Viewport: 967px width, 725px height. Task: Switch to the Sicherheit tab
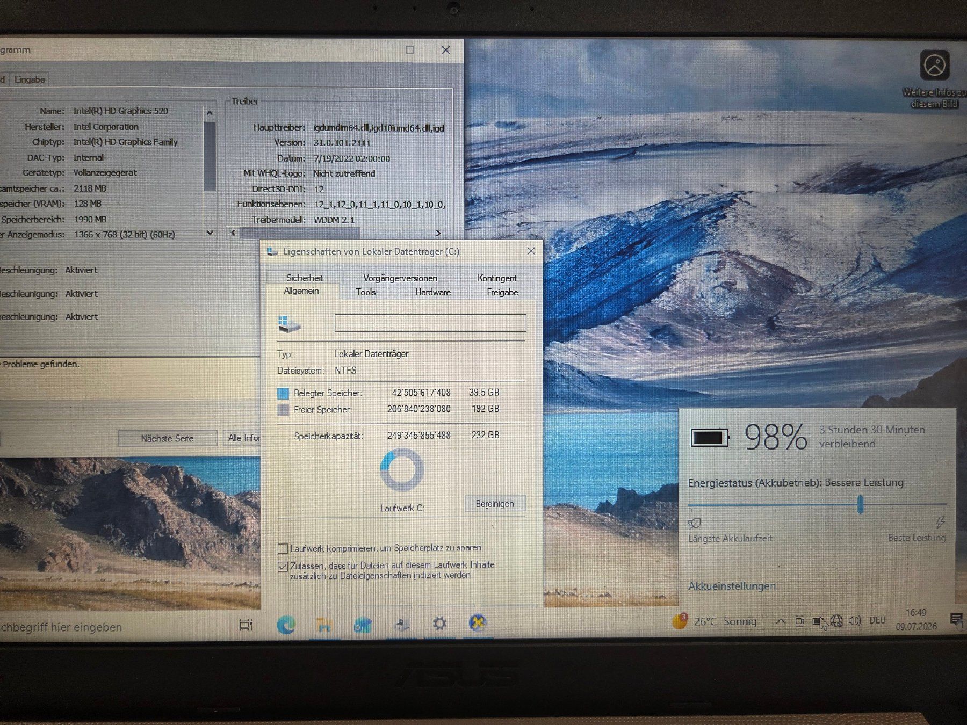[x=304, y=278]
